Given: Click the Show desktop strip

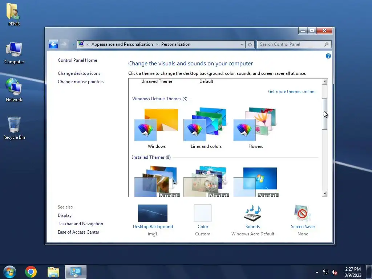Looking at the screenshot, I should tap(369, 272).
